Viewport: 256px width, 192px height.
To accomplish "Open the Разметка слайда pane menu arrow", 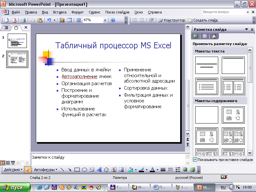I will tap(246, 29).
